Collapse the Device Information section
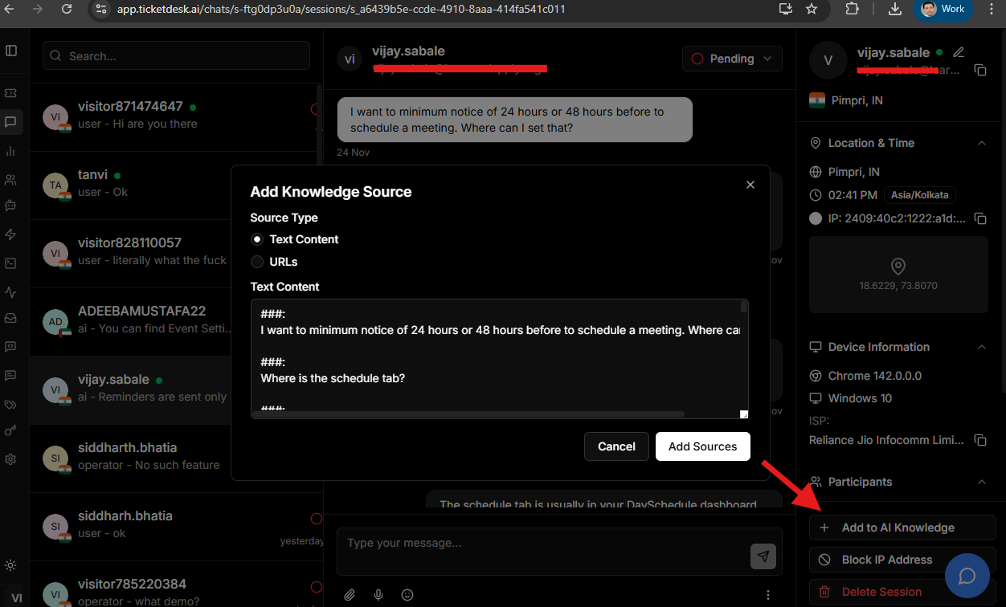The height and width of the screenshot is (607, 1006). point(981,347)
